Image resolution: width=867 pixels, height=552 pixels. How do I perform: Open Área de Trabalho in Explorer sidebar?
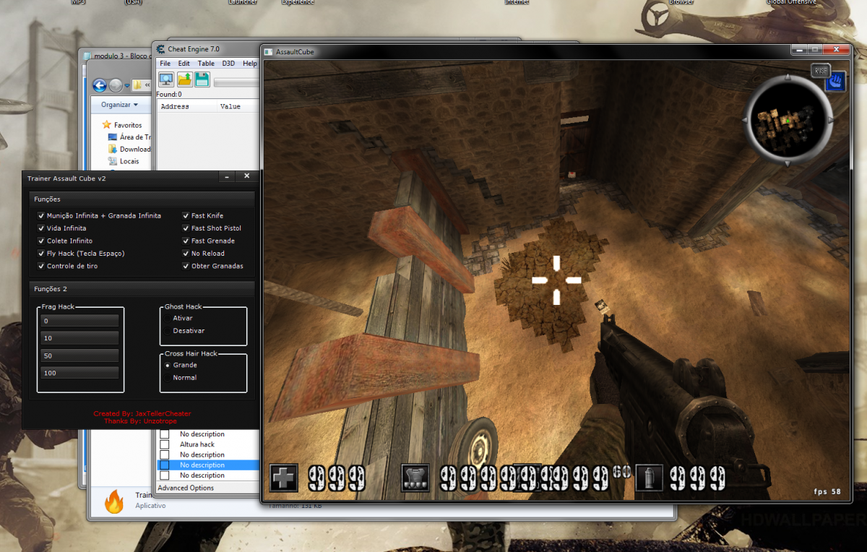pos(129,137)
